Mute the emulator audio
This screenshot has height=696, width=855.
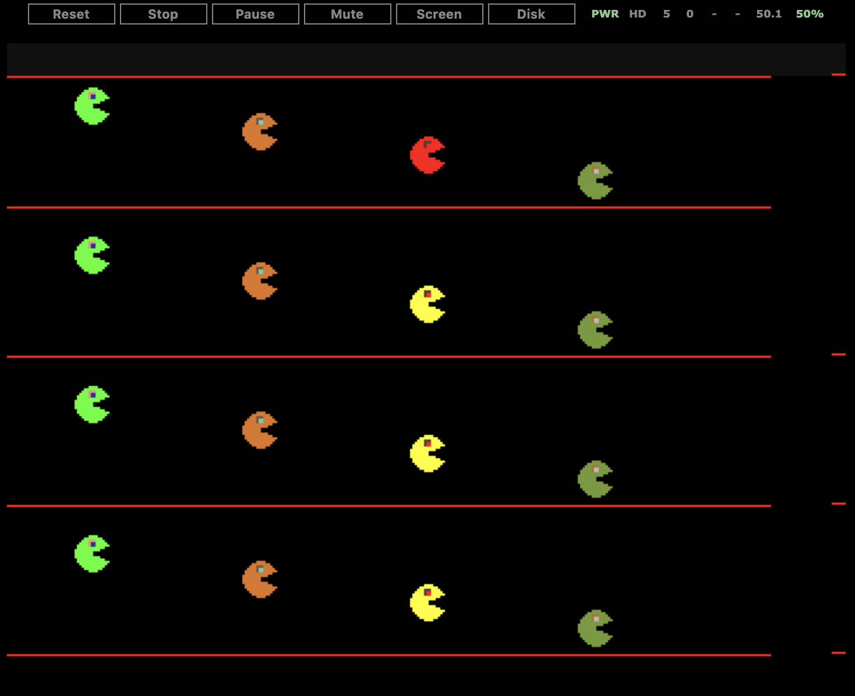(348, 14)
